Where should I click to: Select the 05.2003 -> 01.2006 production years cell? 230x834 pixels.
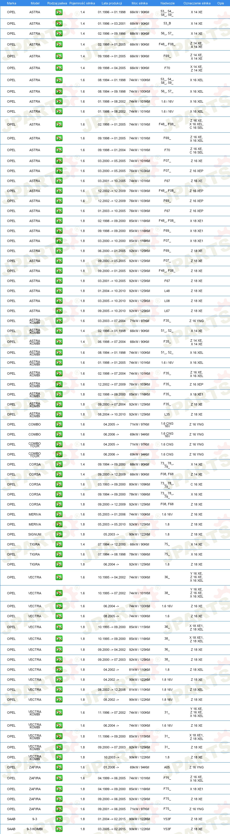112,514
